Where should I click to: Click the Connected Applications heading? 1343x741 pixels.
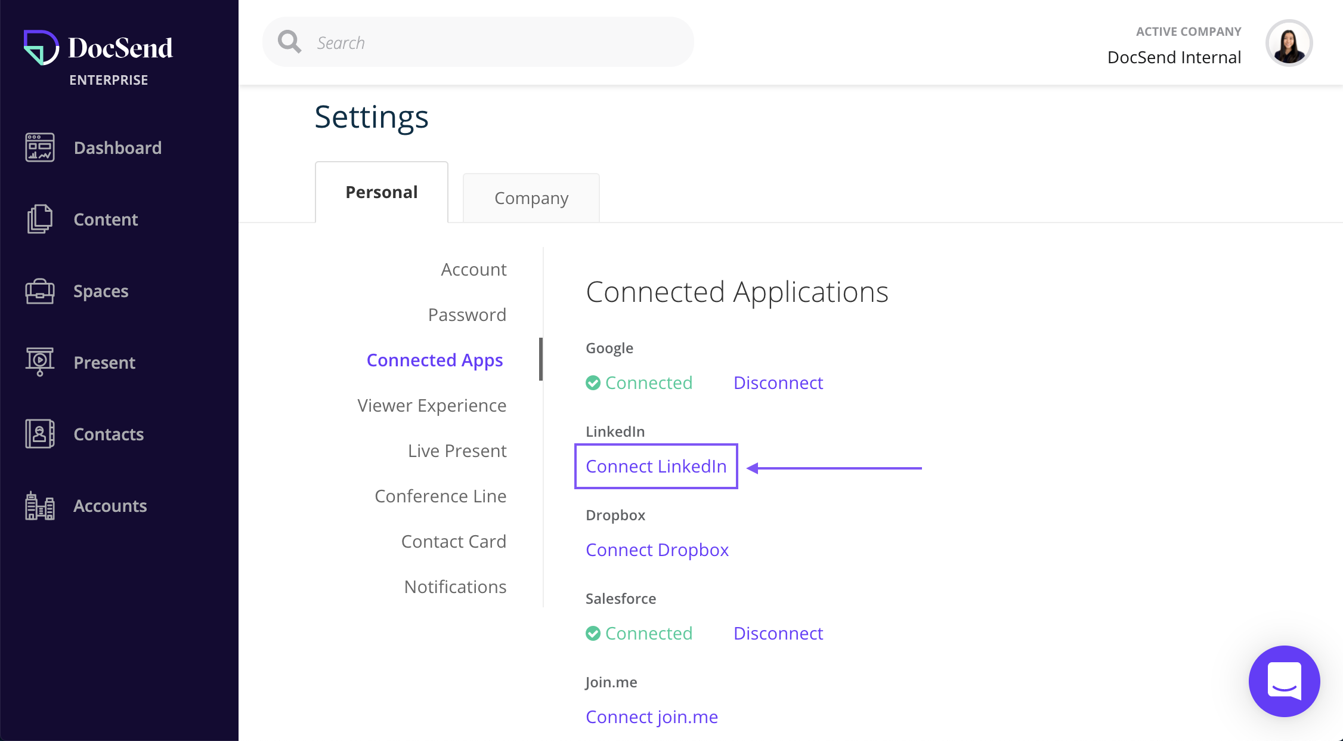(x=737, y=292)
